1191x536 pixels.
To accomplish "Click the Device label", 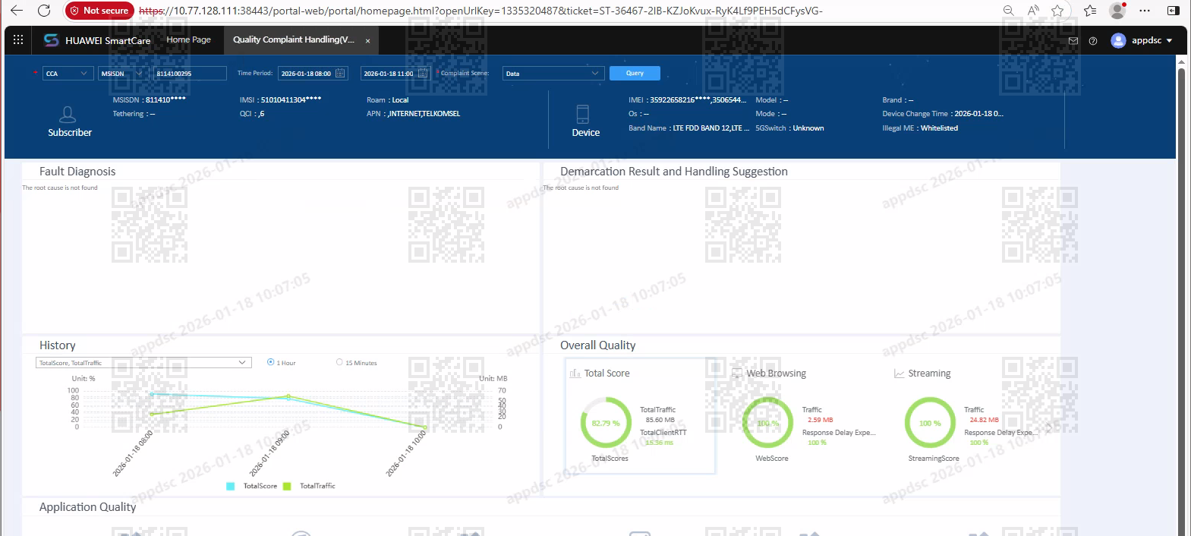I will pos(585,132).
